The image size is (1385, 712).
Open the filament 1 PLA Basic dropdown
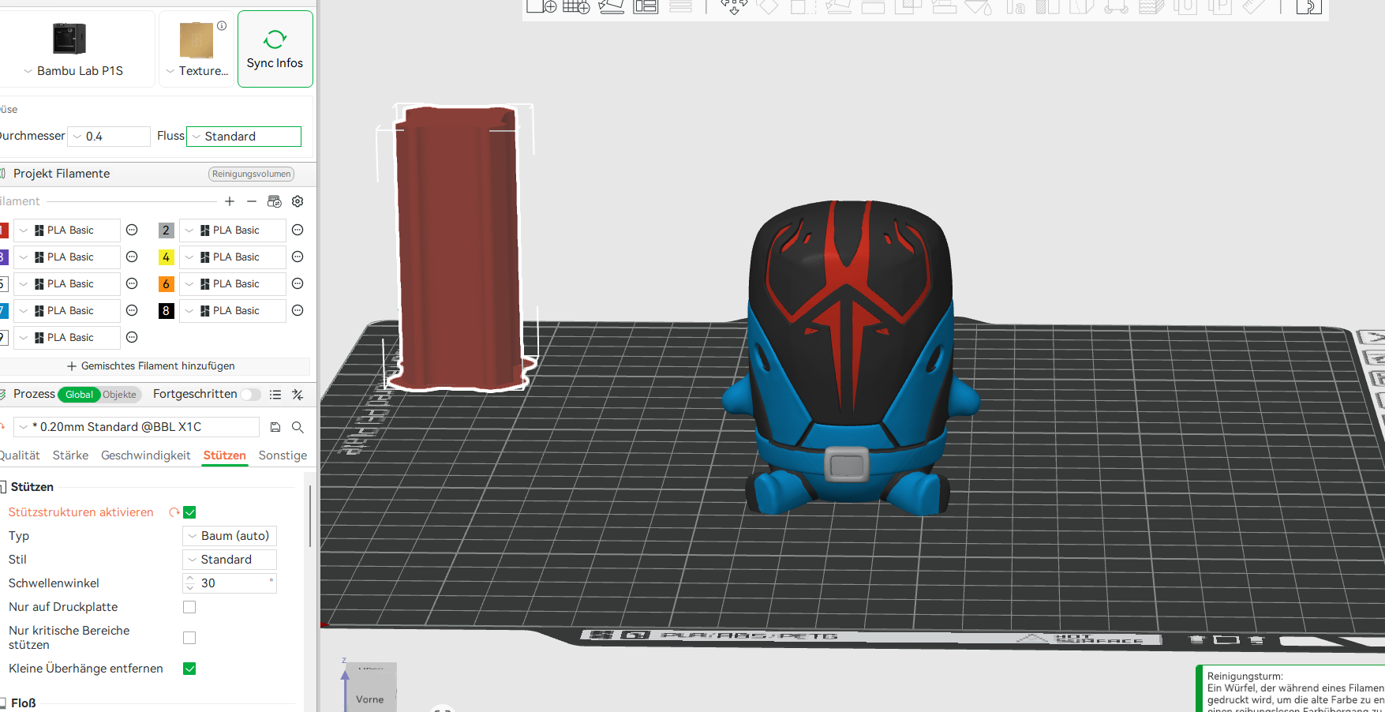[x=67, y=230]
